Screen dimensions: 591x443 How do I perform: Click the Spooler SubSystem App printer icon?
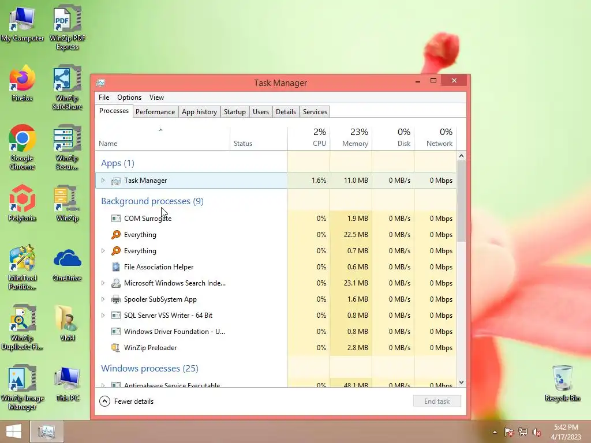(116, 299)
